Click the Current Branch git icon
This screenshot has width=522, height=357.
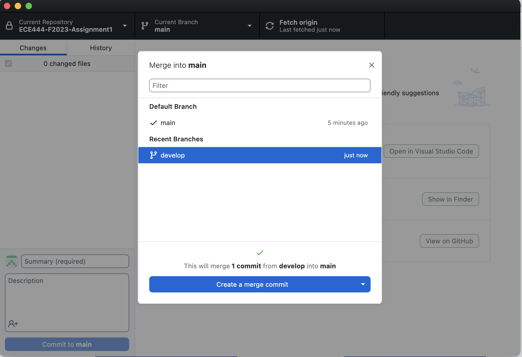click(x=145, y=26)
